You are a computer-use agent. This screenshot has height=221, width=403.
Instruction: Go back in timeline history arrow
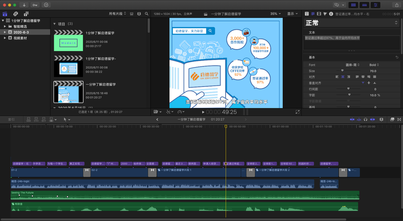[157, 119]
